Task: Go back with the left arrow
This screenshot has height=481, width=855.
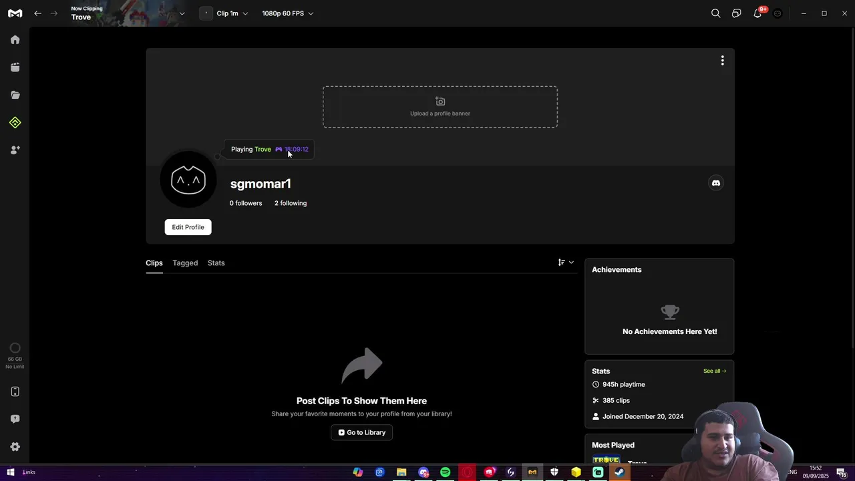Action: tap(38, 13)
